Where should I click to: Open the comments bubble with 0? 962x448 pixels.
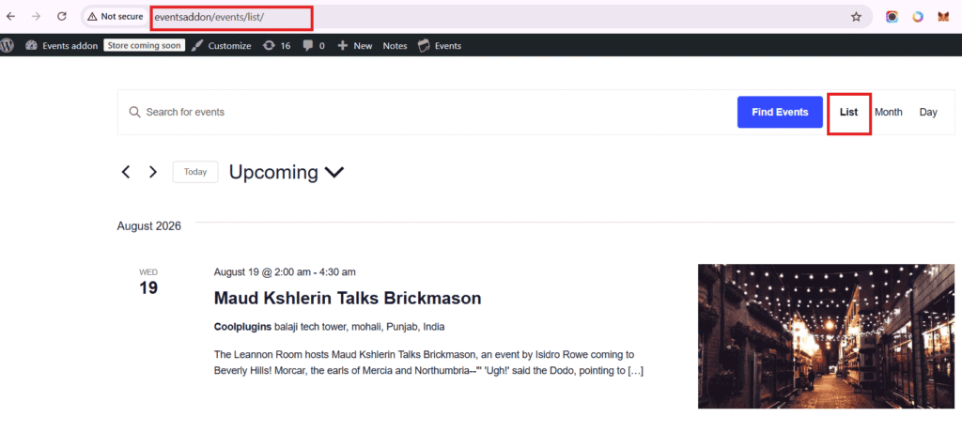coord(314,45)
